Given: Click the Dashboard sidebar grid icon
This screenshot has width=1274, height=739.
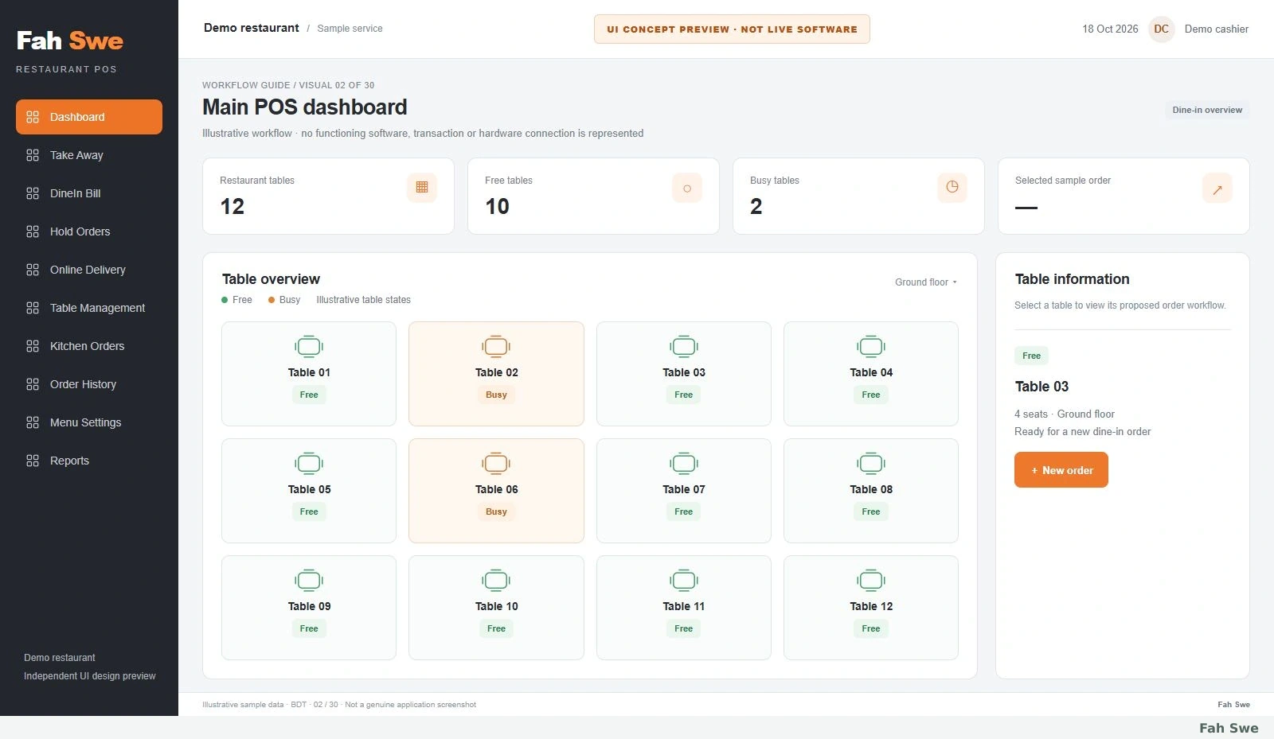Looking at the screenshot, I should pos(33,117).
